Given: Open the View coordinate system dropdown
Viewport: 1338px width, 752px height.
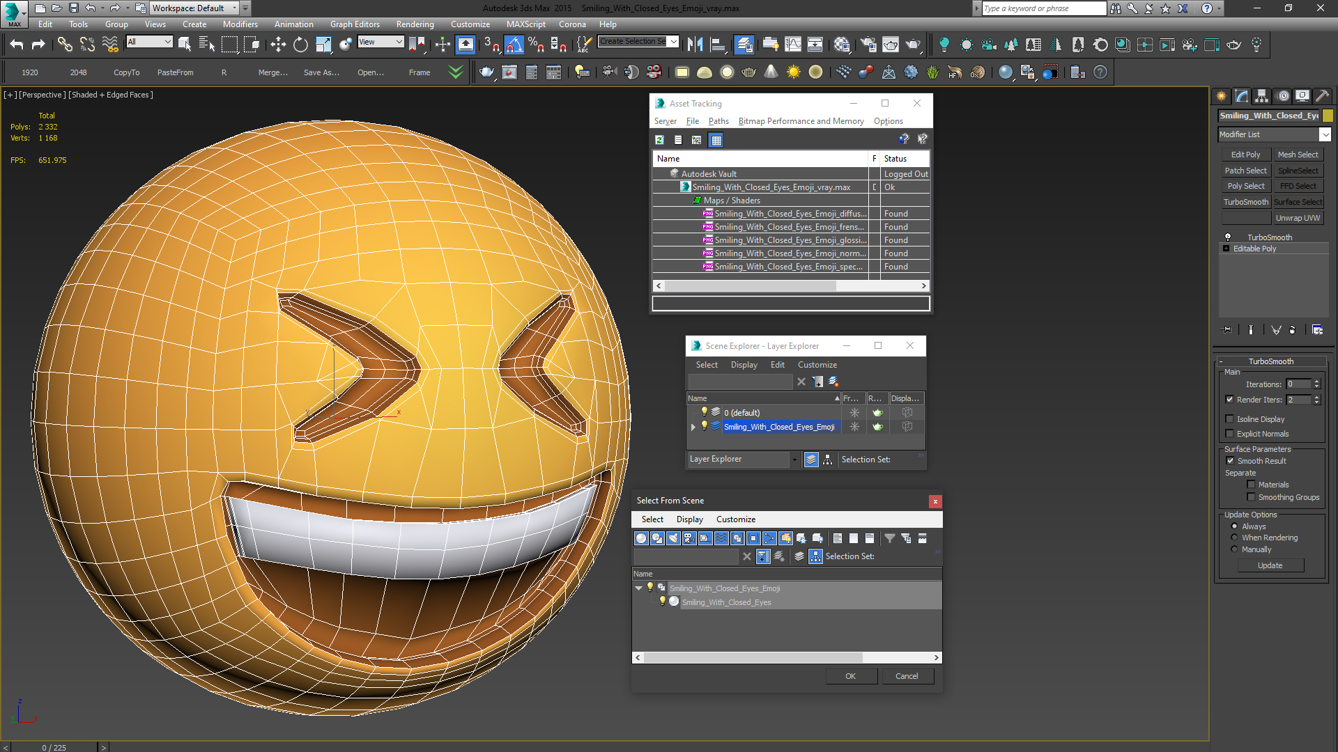Looking at the screenshot, I should [x=380, y=42].
